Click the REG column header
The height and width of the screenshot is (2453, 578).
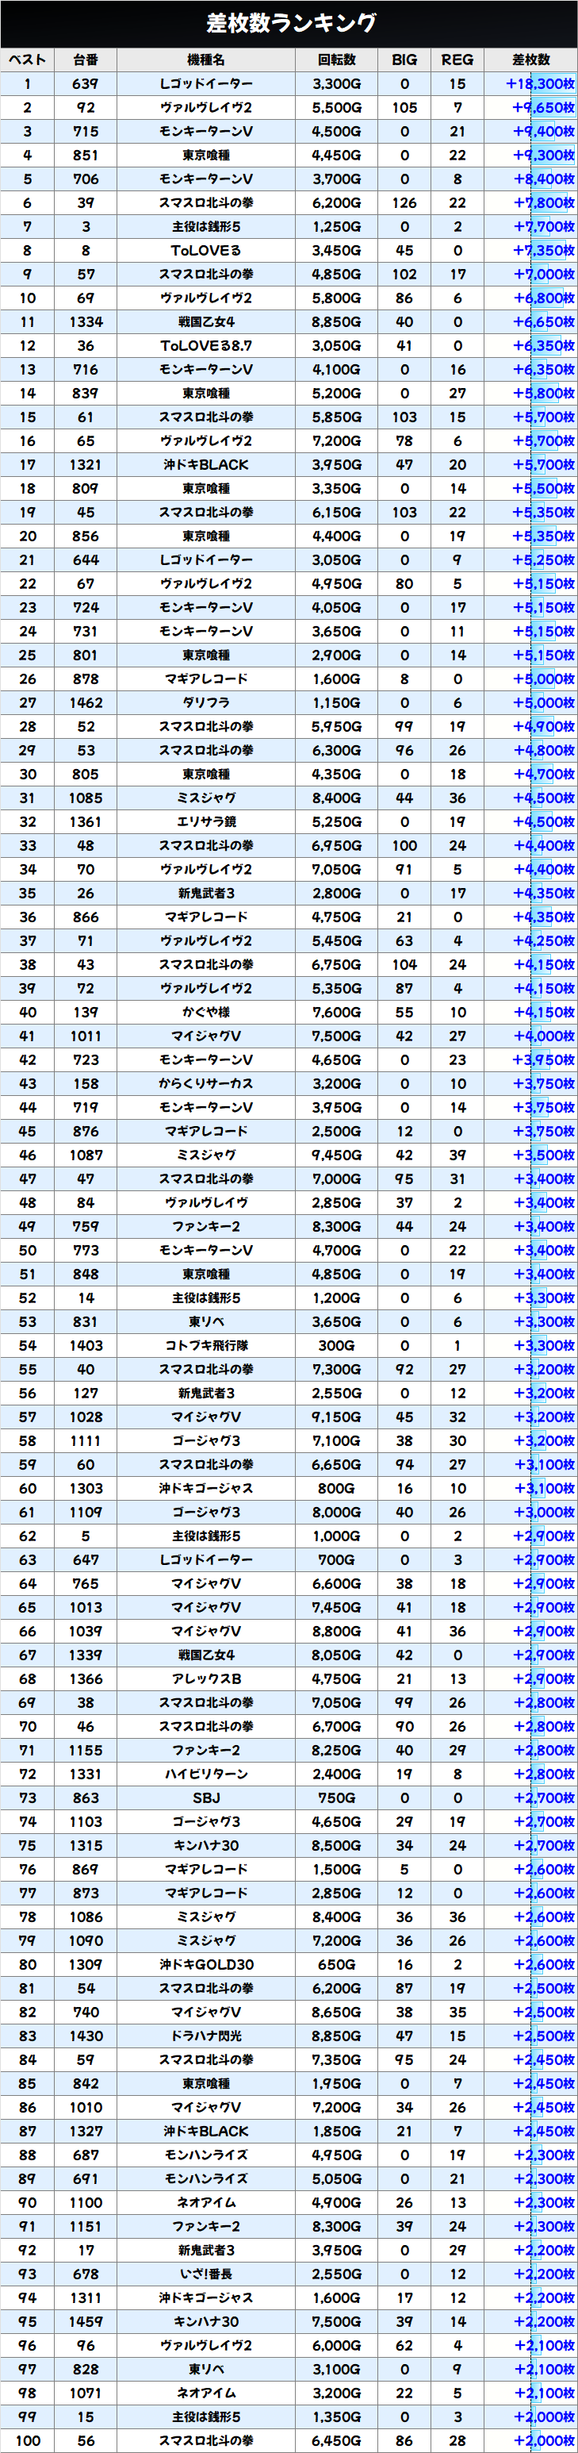click(457, 60)
